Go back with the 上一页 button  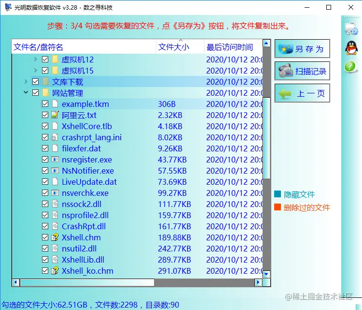tap(302, 93)
